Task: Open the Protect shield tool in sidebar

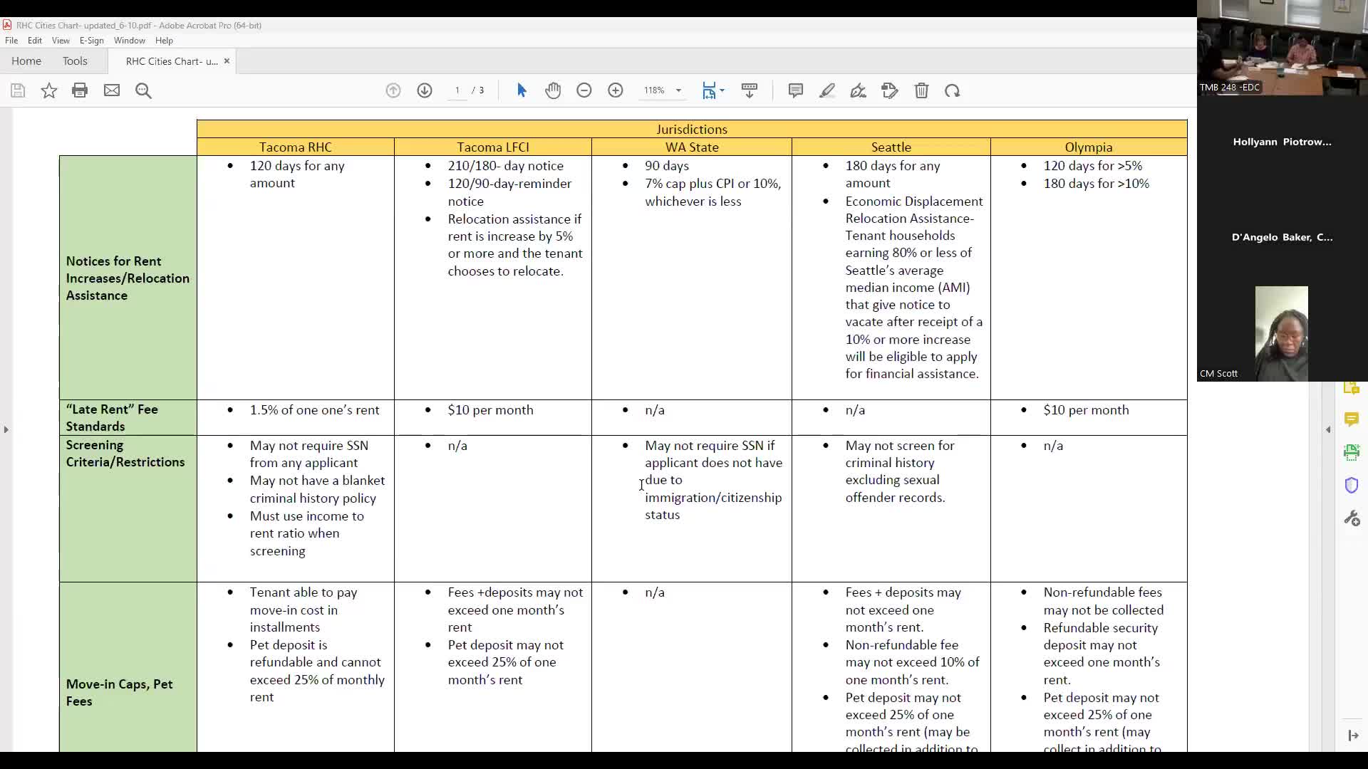Action: tap(1352, 486)
